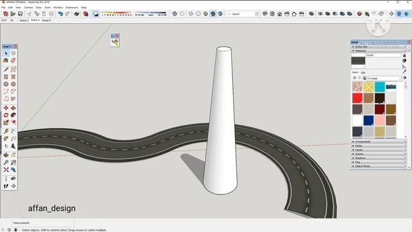Activate the Move tool
412x232 pixels.
(6, 108)
